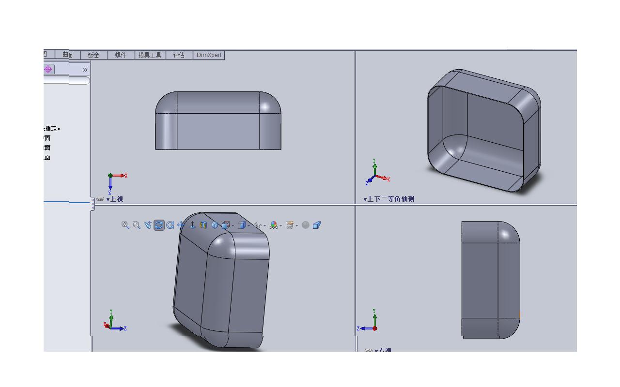Viewport: 620px width, 387px height.
Task: Toggle the active Rotate View tool
Action: [x=159, y=225]
